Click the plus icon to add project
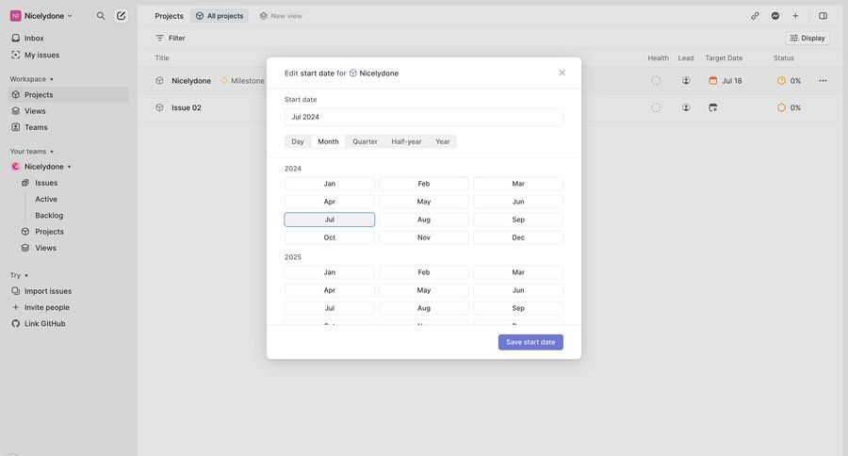 (795, 16)
